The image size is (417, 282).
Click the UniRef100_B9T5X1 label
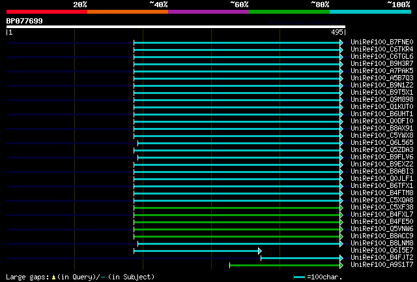pos(382,93)
